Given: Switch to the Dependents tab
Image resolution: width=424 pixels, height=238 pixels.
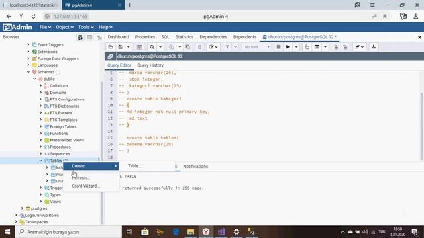Looking at the screenshot, I should point(244,37).
